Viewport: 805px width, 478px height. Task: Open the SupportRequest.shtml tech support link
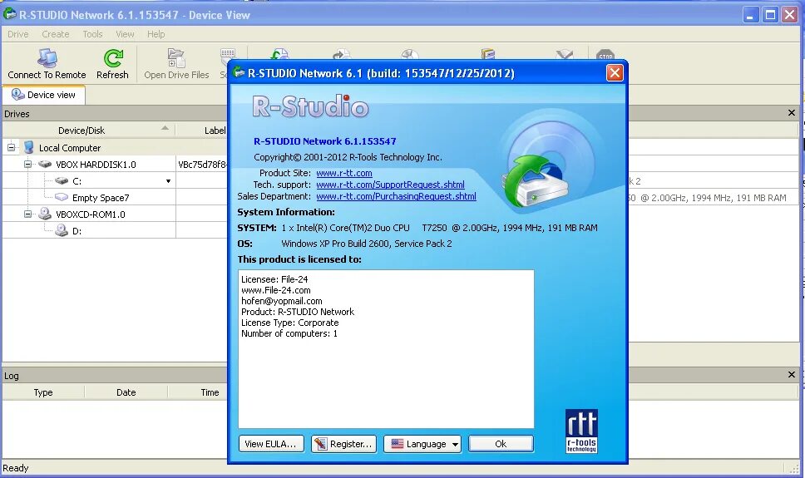[x=390, y=185]
